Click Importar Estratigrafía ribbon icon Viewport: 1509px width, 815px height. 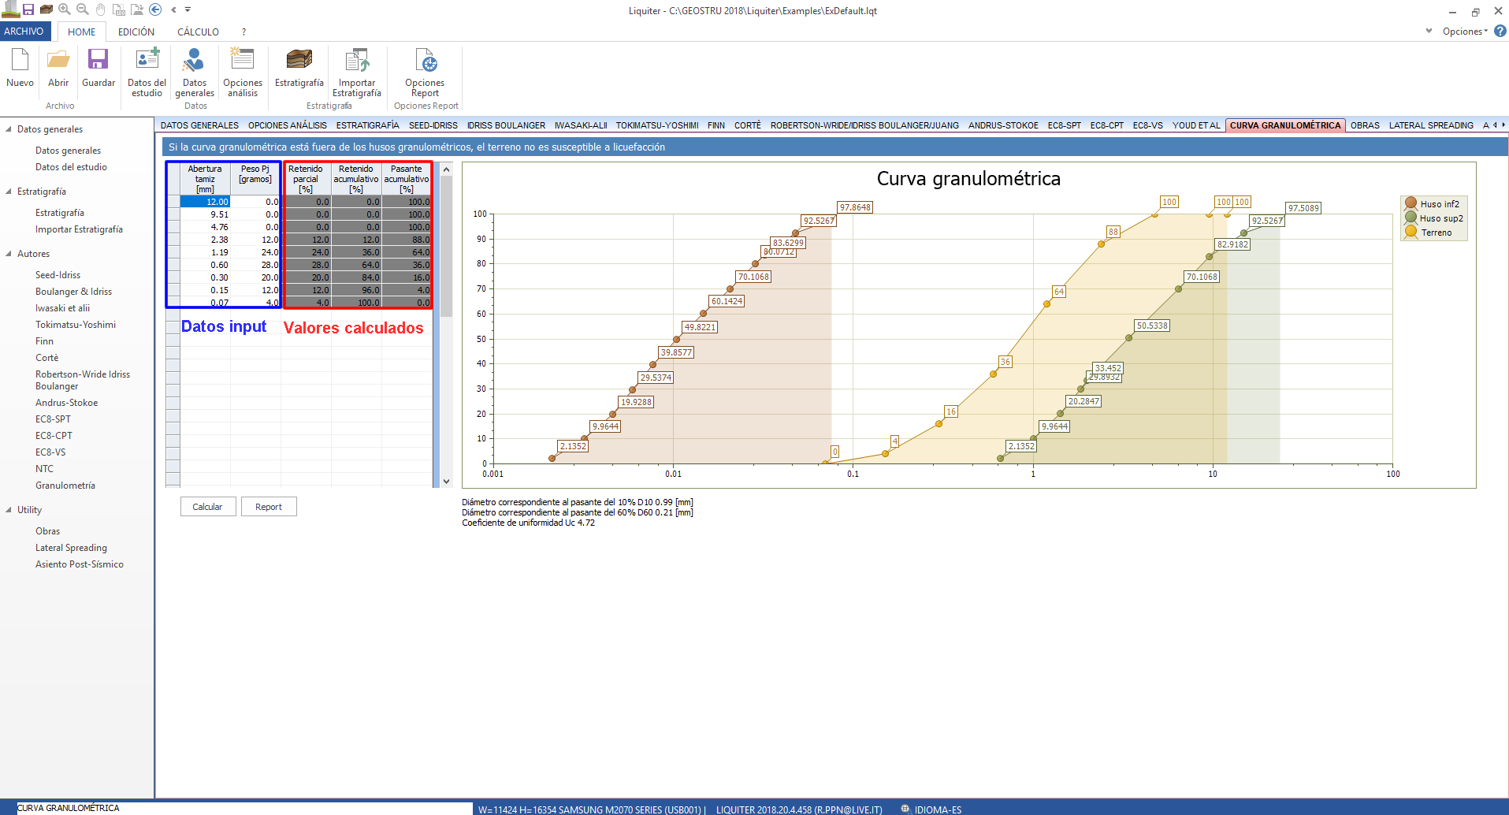[x=357, y=73]
